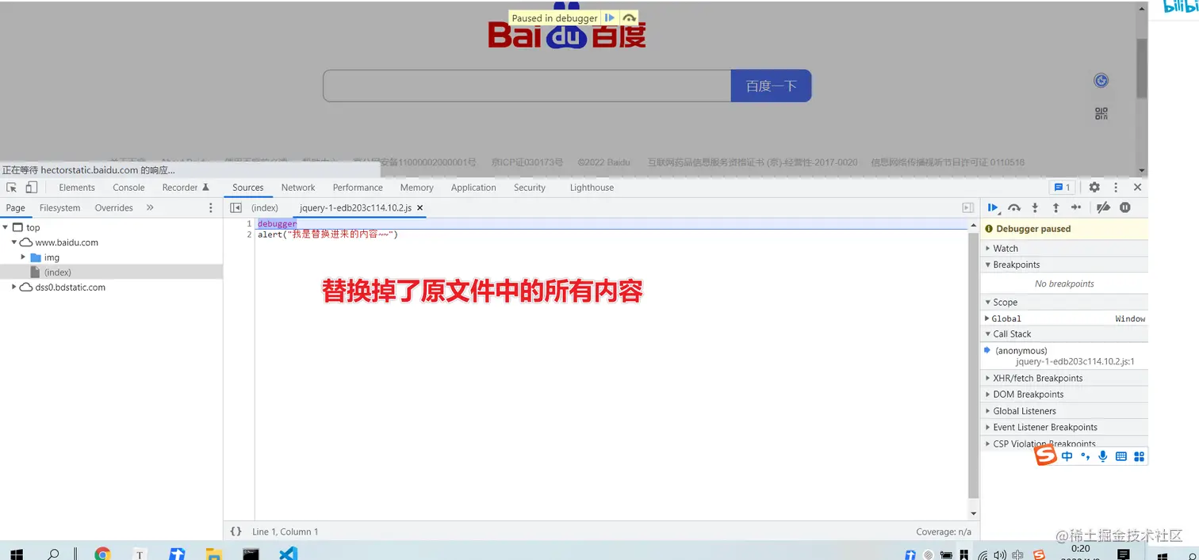Image resolution: width=1199 pixels, height=560 pixels.
Task: Open the Recorder tab
Action: 186,188
